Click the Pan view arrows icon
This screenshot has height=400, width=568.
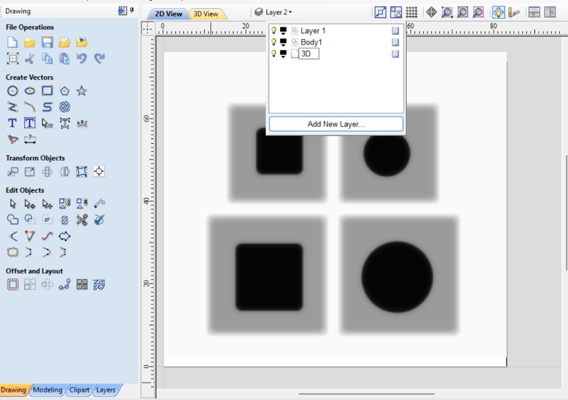tap(431, 13)
